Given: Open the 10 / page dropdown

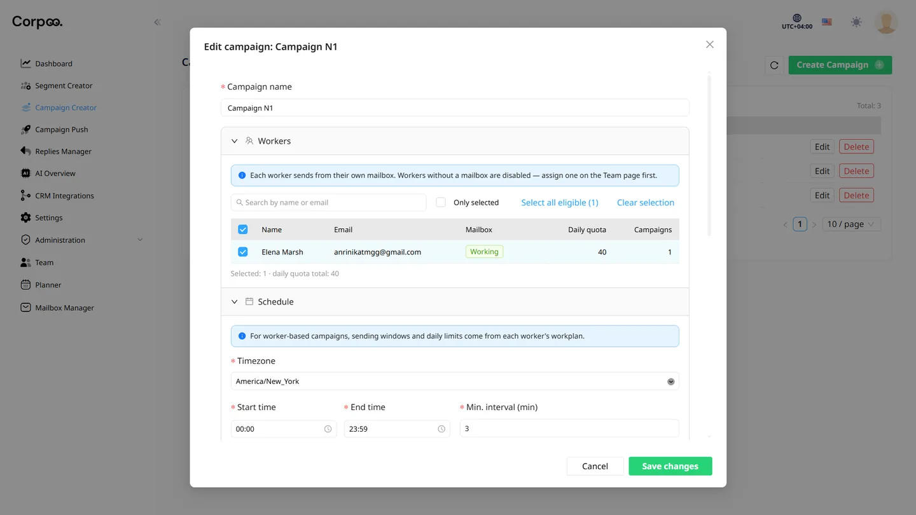Looking at the screenshot, I should (x=851, y=224).
